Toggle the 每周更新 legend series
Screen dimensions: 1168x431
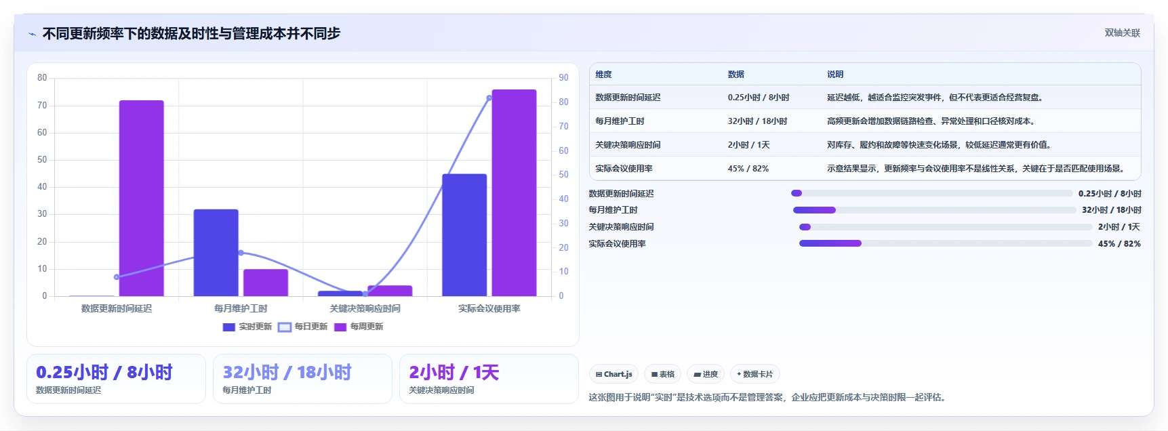coord(359,327)
